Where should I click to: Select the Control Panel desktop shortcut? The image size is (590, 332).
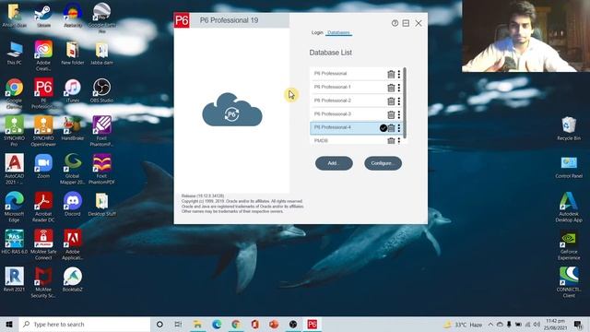point(569,166)
